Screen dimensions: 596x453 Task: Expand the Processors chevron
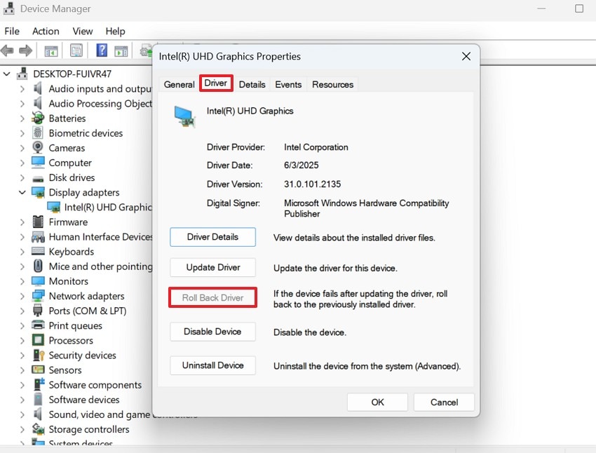(22, 341)
